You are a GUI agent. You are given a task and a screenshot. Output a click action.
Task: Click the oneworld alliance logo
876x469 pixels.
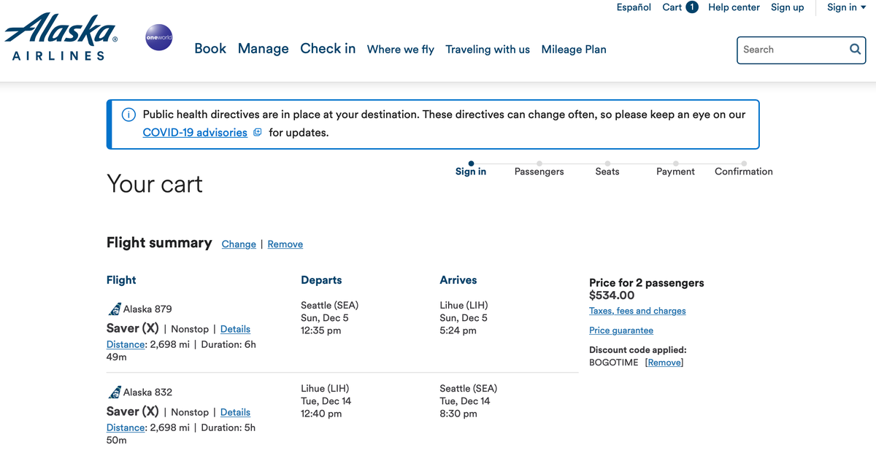point(158,37)
